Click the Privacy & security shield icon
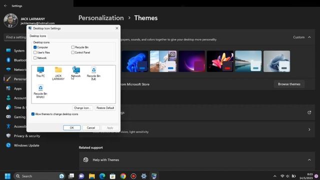The width and height of the screenshot is (320, 180). [x=8, y=135]
